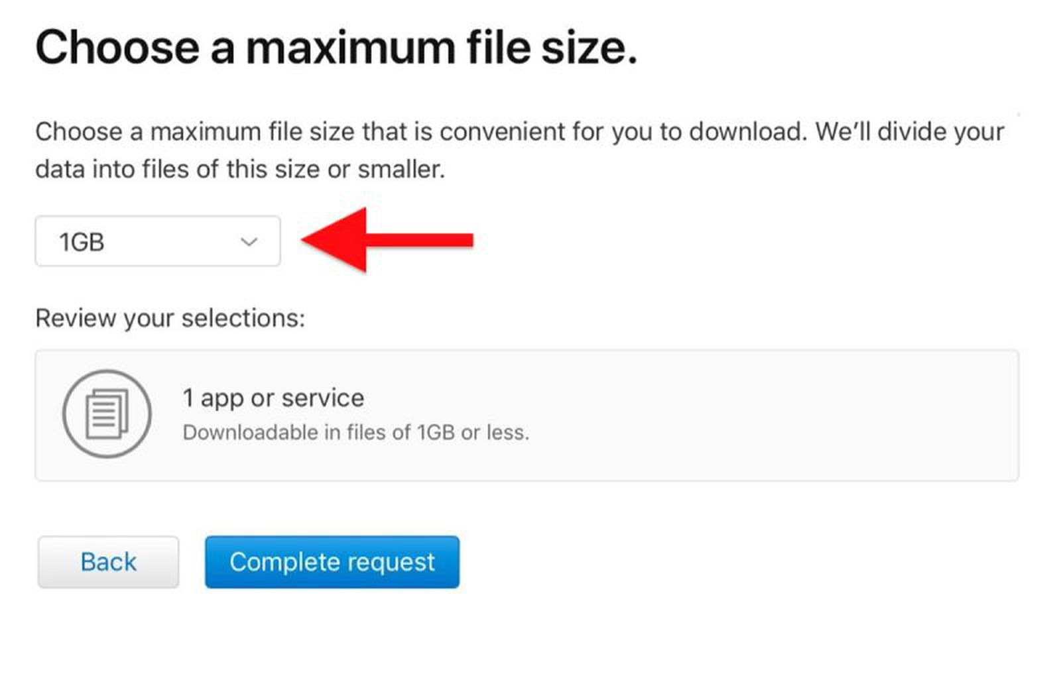Open the maximum file size dropdown
Image resolution: width=1061 pixels, height=676 pixels.
(x=157, y=241)
